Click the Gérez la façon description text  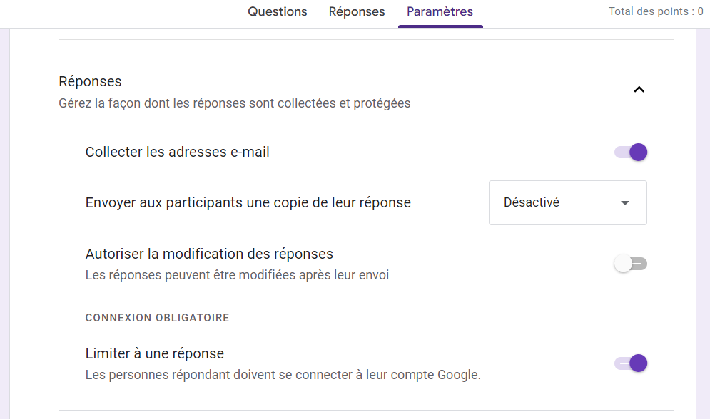(x=234, y=103)
